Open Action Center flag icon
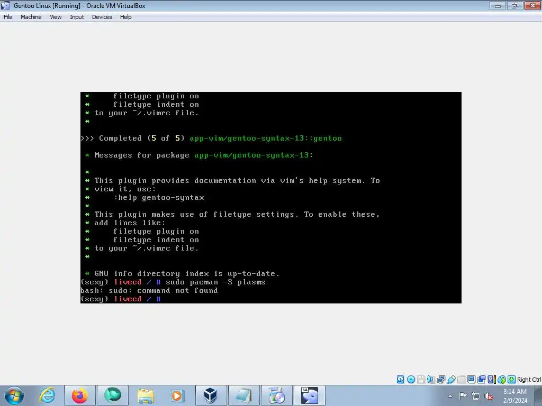This screenshot has height=406, width=542. click(463, 396)
